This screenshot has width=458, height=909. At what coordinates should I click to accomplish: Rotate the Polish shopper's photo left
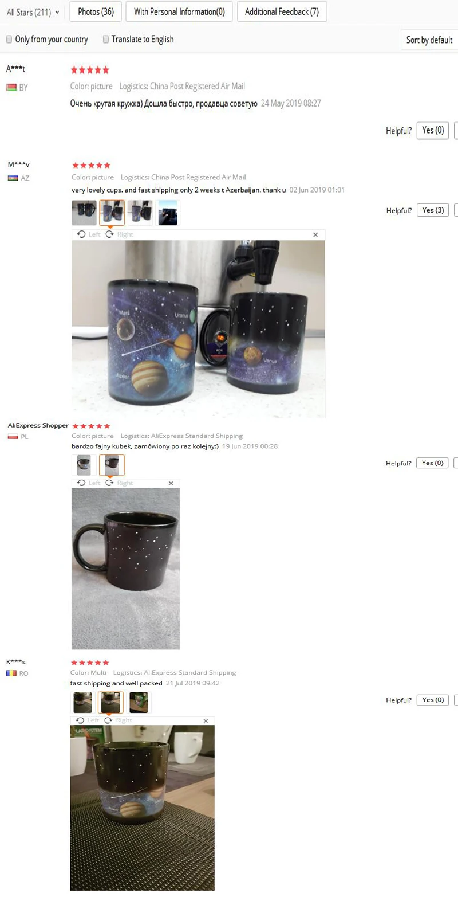pos(89,483)
